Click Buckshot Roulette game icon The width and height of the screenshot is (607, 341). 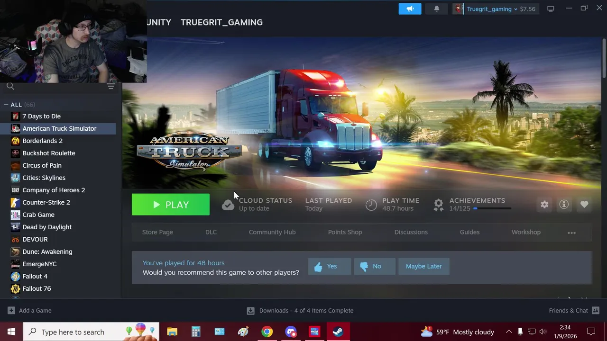16,153
